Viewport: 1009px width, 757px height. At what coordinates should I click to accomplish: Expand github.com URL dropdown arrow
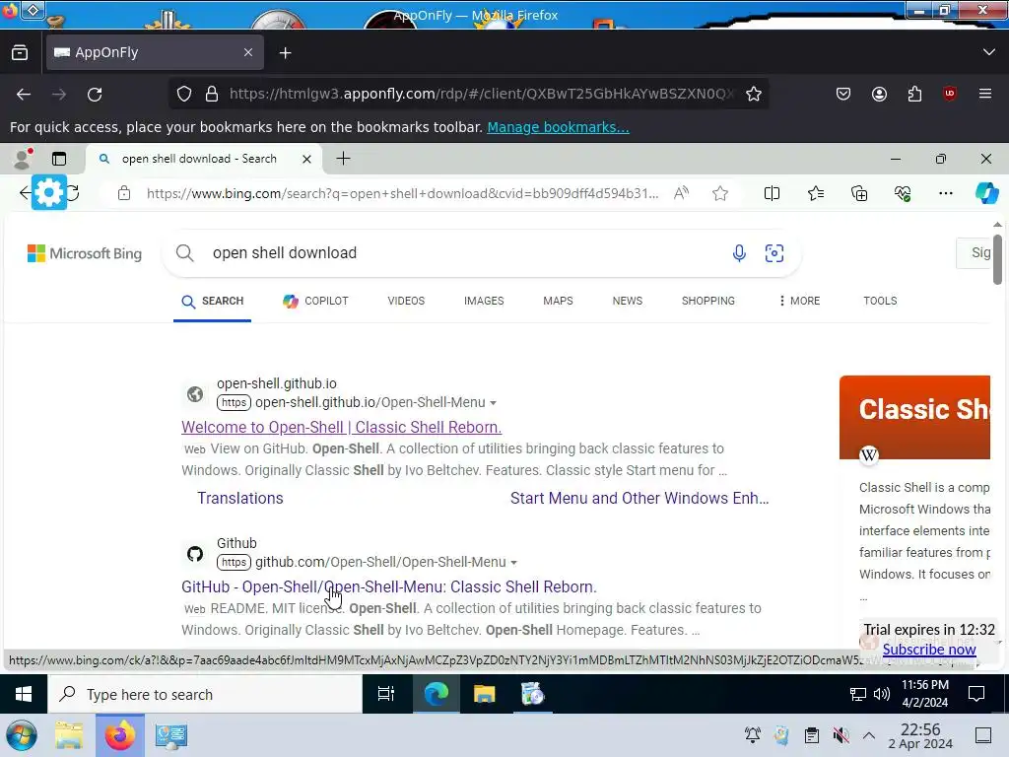click(x=513, y=563)
